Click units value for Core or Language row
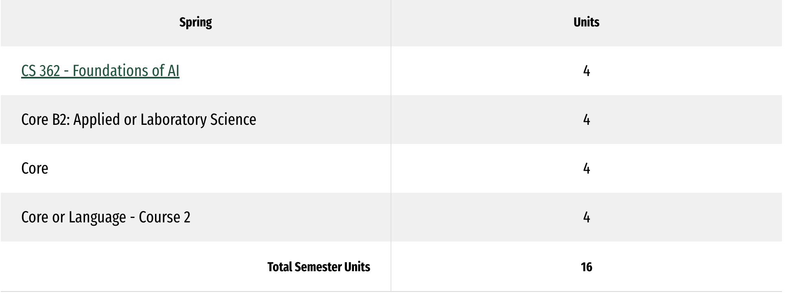The width and height of the screenshot is (786, 296). click(x=586, y=217)
